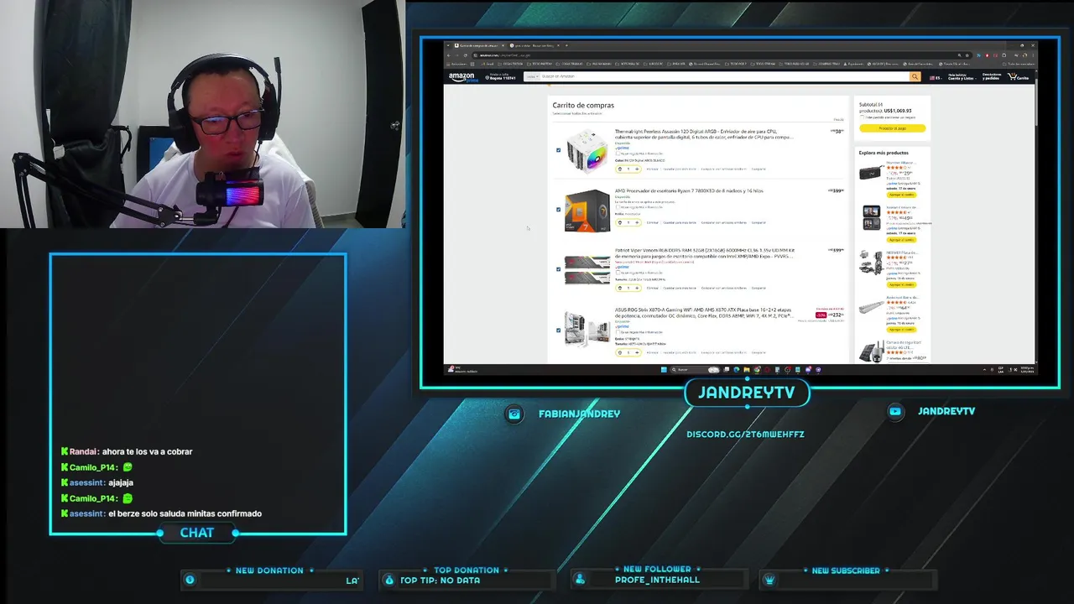Image resolution: width=1074 pixels, height=604 pixels.
Task: Open the Windows Start button in the taskbar
Action: point(664,369)
